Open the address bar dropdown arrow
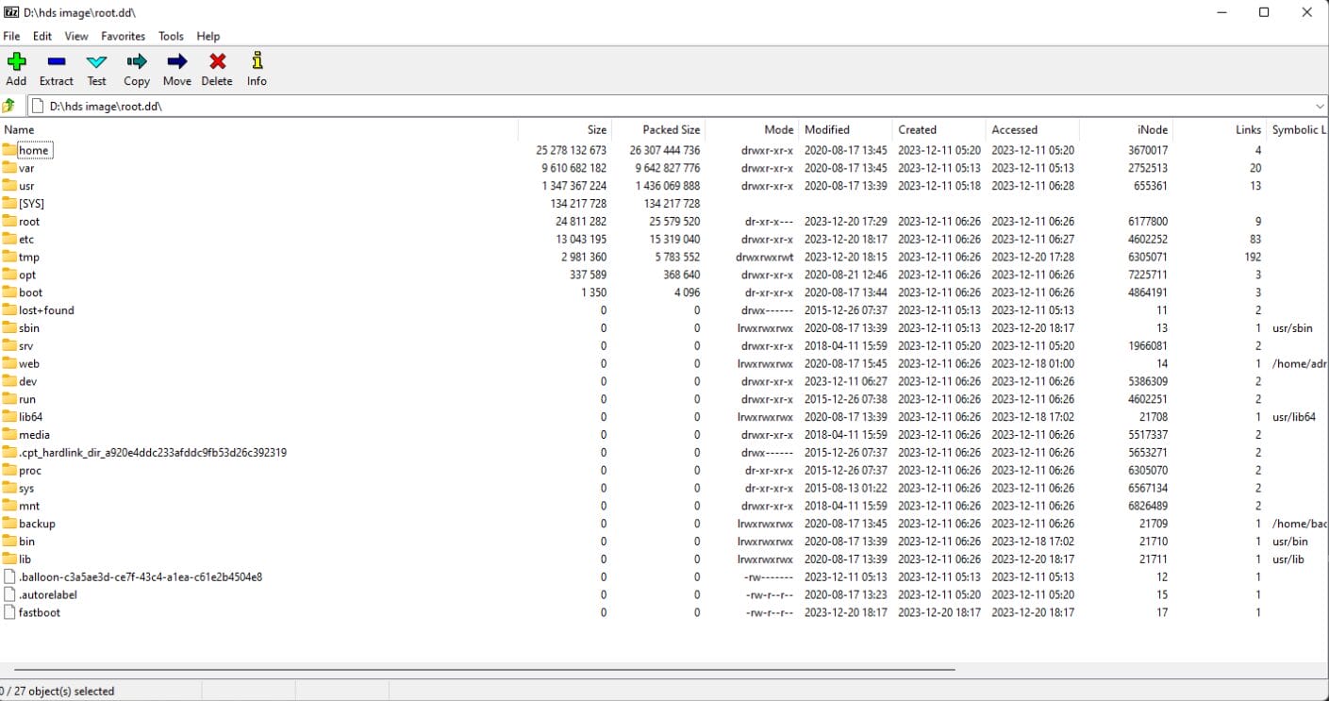This screenshot has height=701, width=1329. click(1320, 105)
